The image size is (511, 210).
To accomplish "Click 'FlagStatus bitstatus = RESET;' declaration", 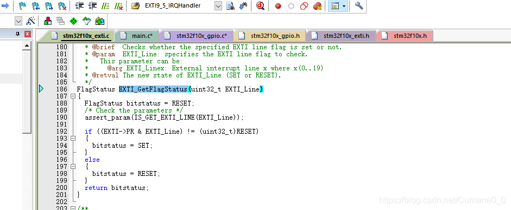I will 139,103.
